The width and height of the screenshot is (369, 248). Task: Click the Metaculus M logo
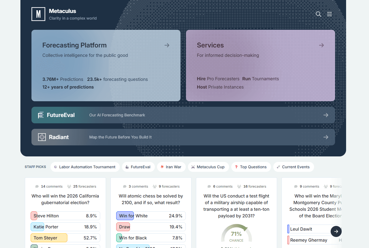[x=38, y=14]
